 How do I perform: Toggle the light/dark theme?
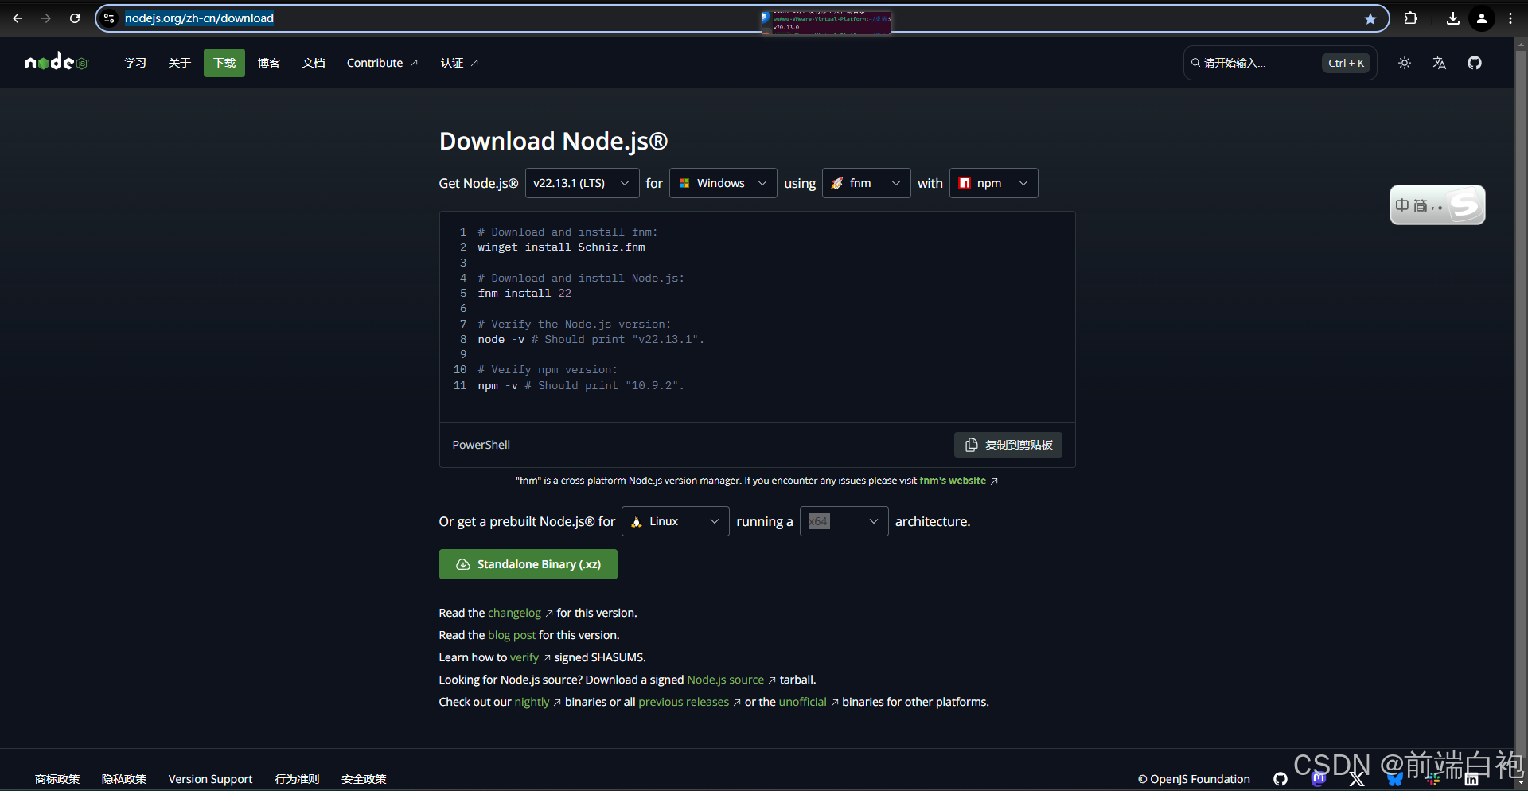1405,63
